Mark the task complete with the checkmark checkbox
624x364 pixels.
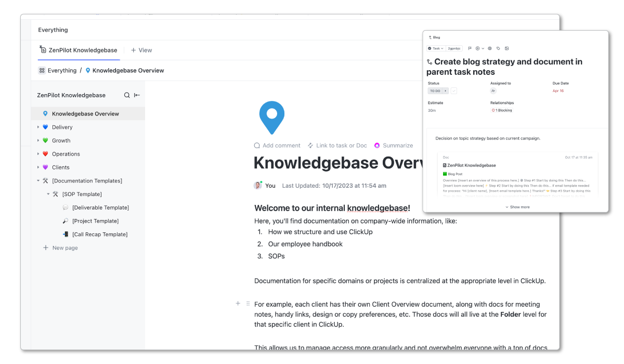click(x=453, y=90)
